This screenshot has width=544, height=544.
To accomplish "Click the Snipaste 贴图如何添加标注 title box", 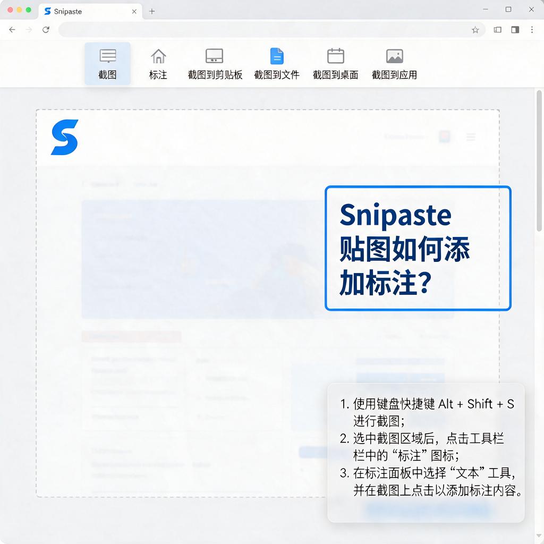I will point(418,249).
